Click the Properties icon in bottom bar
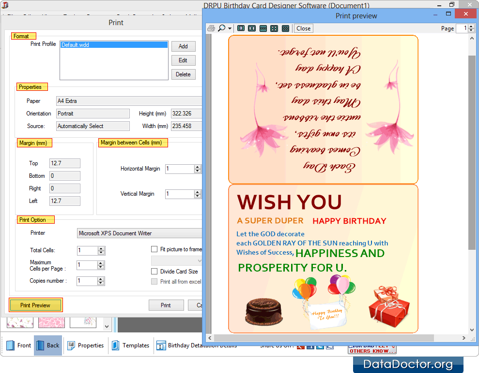 (71, 345)
